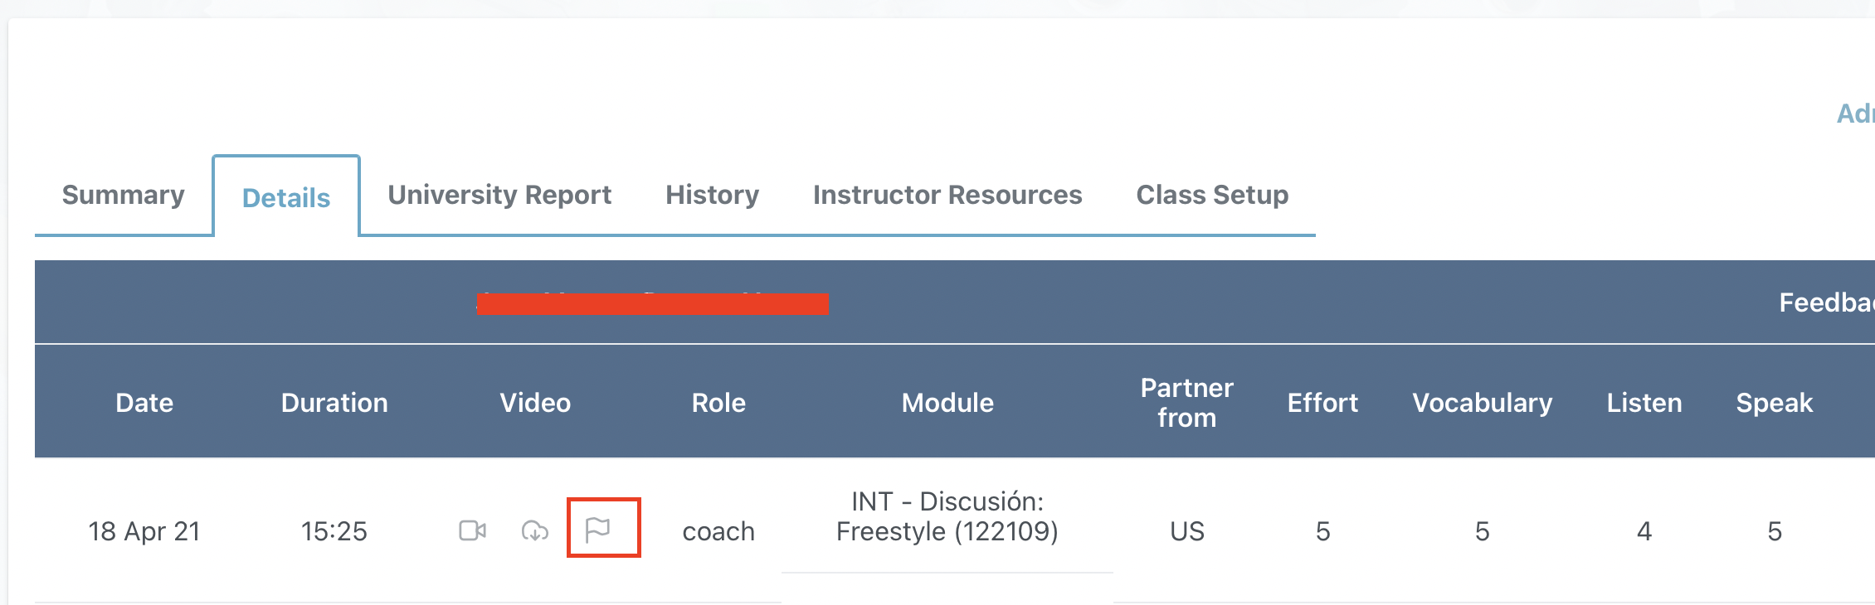Open the University Report tab
Image resolution: width=1875 pixels, height=605 pixels.
pos(499,195)
